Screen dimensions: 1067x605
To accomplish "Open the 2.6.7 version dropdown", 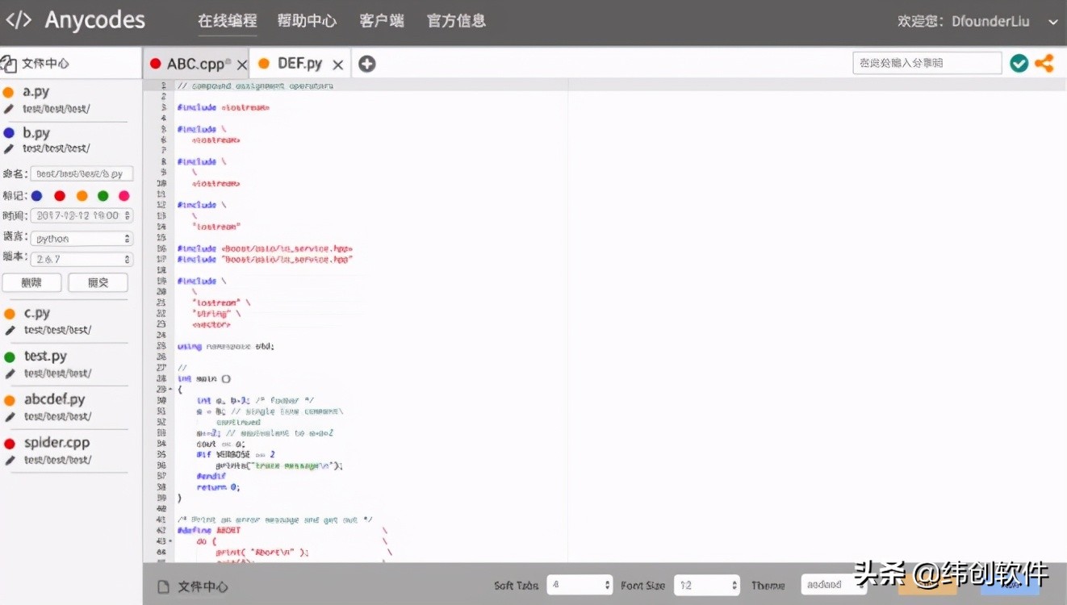I will pos(82,260).
